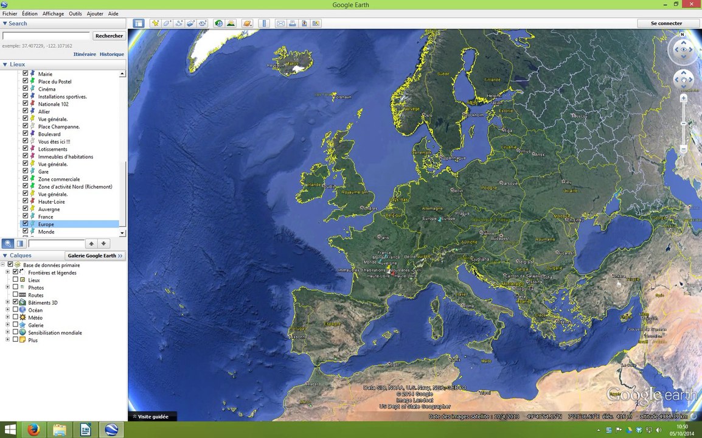Move selected place down with arrow button
This screenshot has width=702, height=438.
103,243
